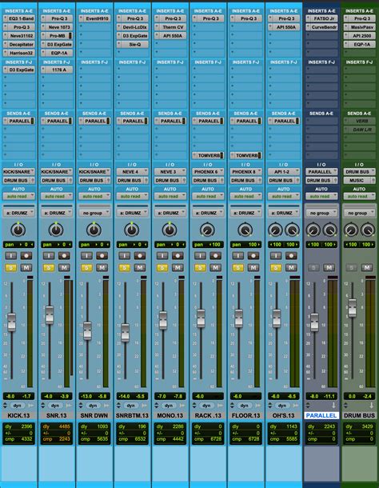Click the pan knob on MONO.13 channel

(170, 230)
